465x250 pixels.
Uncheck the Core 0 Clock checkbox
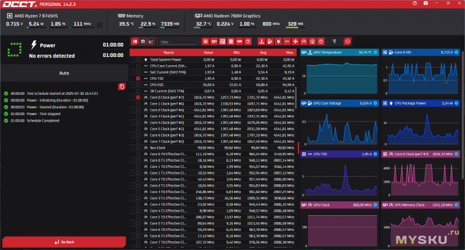pyautogui.click(x=138, y=97)
